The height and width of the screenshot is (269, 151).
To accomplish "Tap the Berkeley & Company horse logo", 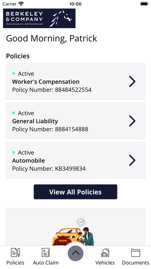I will [x=39, y=18].
